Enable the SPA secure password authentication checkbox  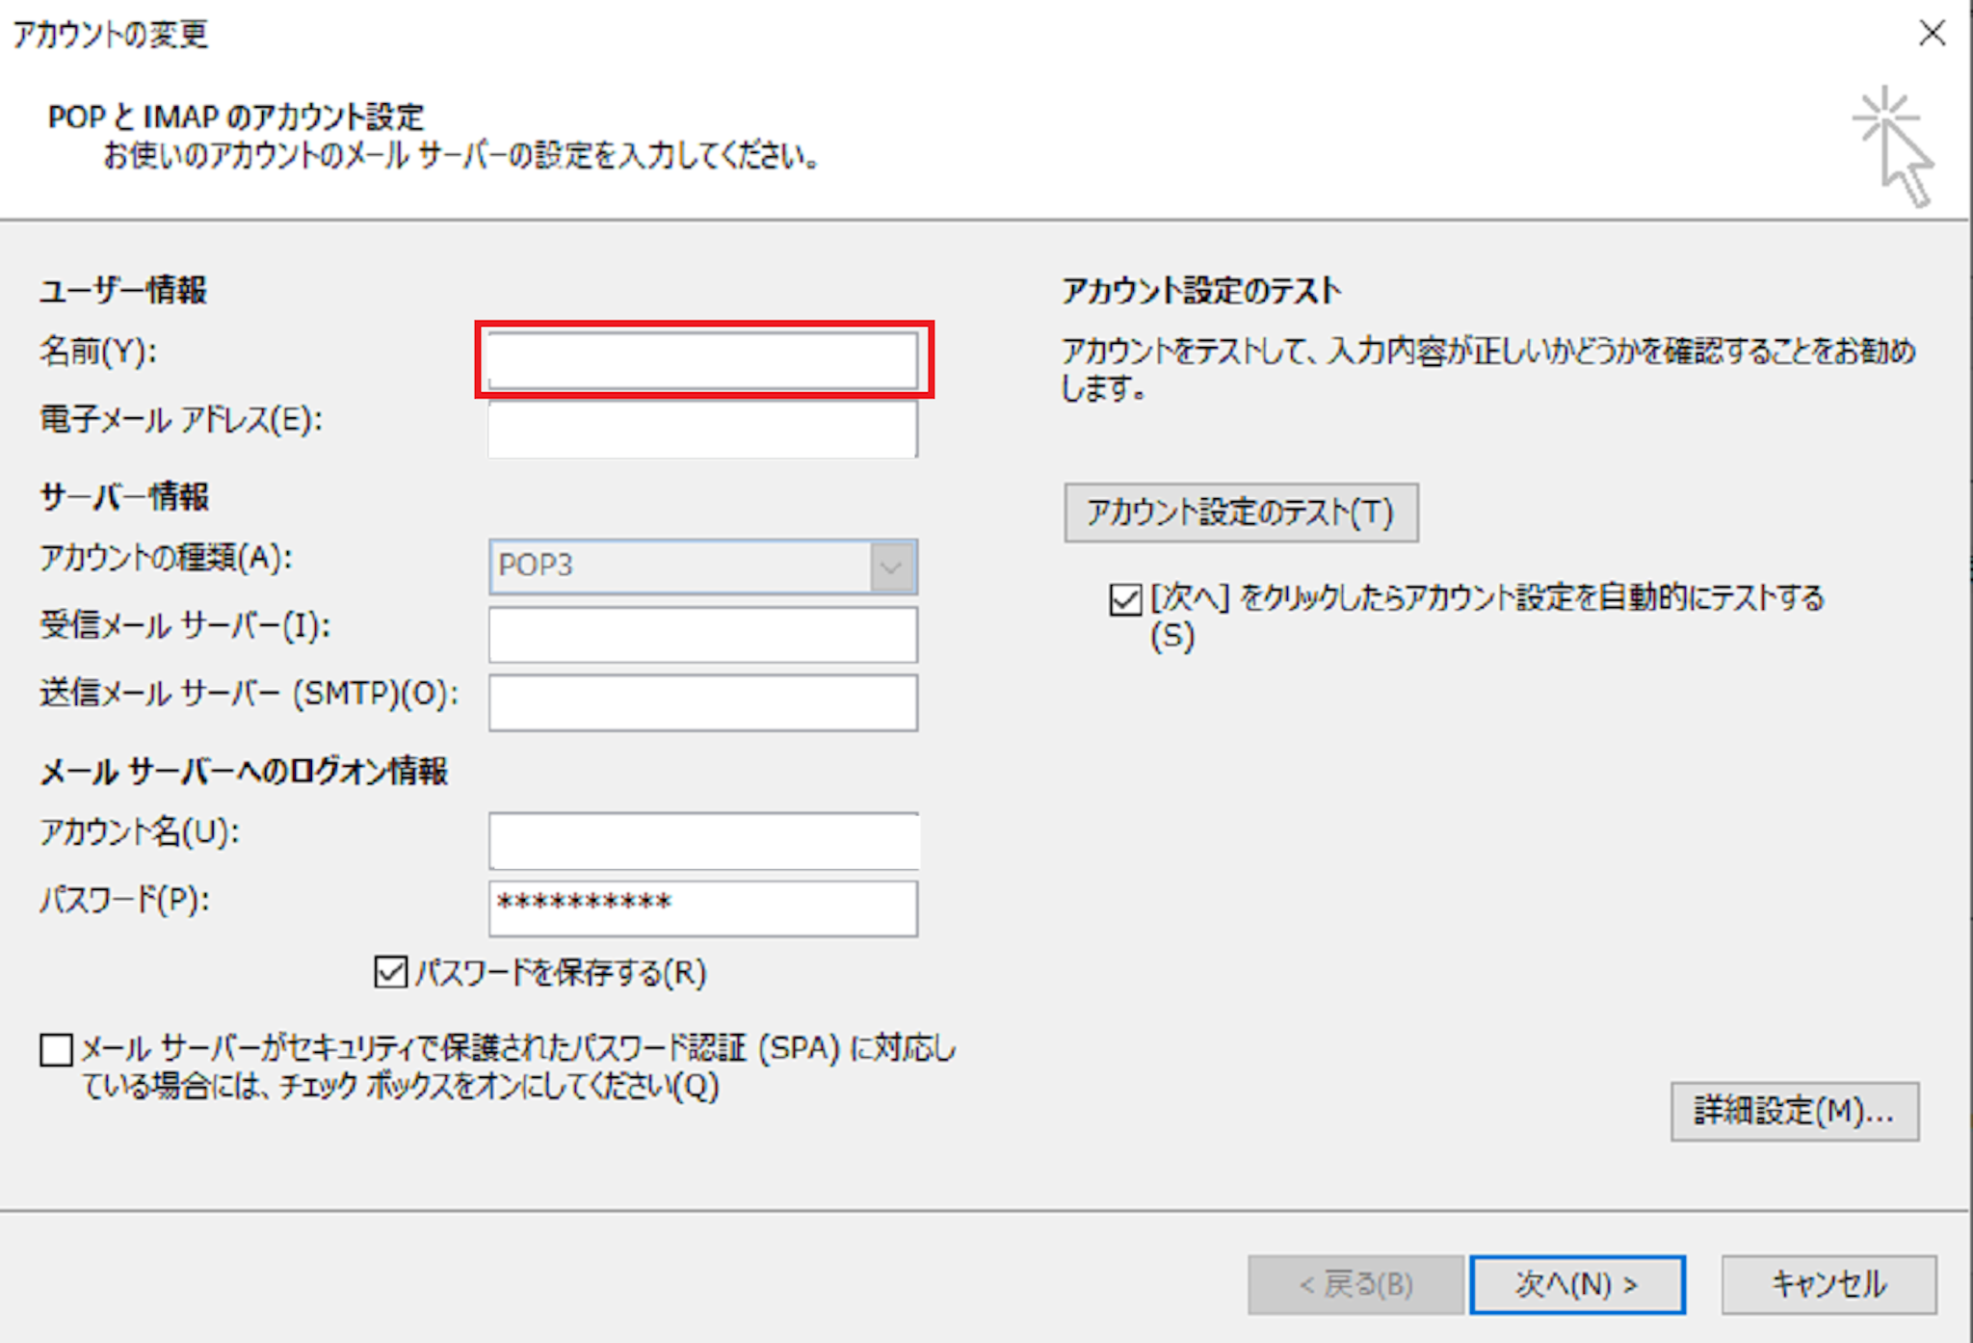pos(56,1050)
